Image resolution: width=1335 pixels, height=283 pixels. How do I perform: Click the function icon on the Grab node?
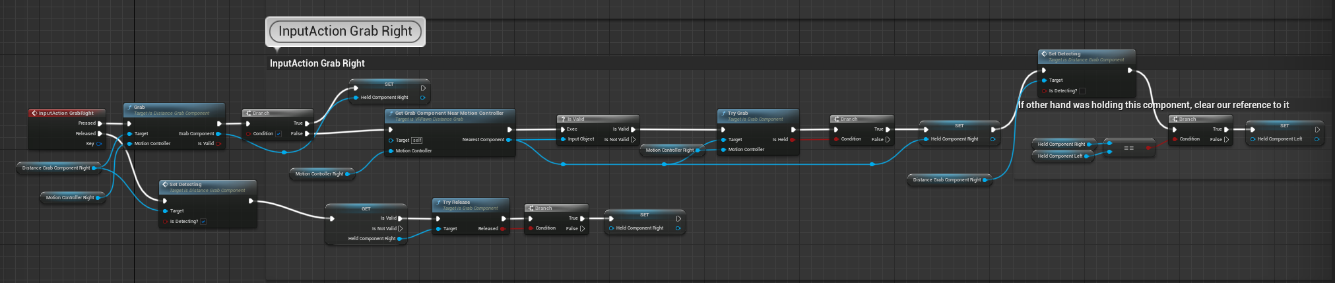[129, 107]
